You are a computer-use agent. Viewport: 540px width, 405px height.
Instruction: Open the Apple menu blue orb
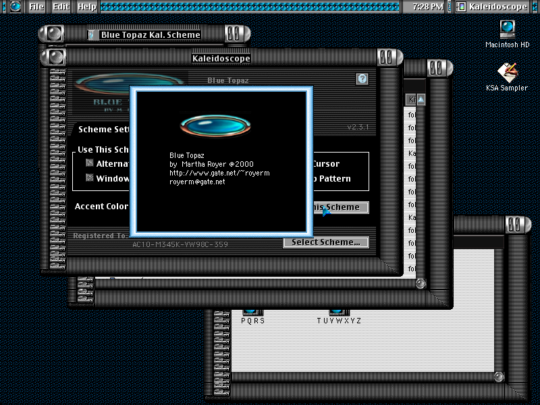click(15, 6)
